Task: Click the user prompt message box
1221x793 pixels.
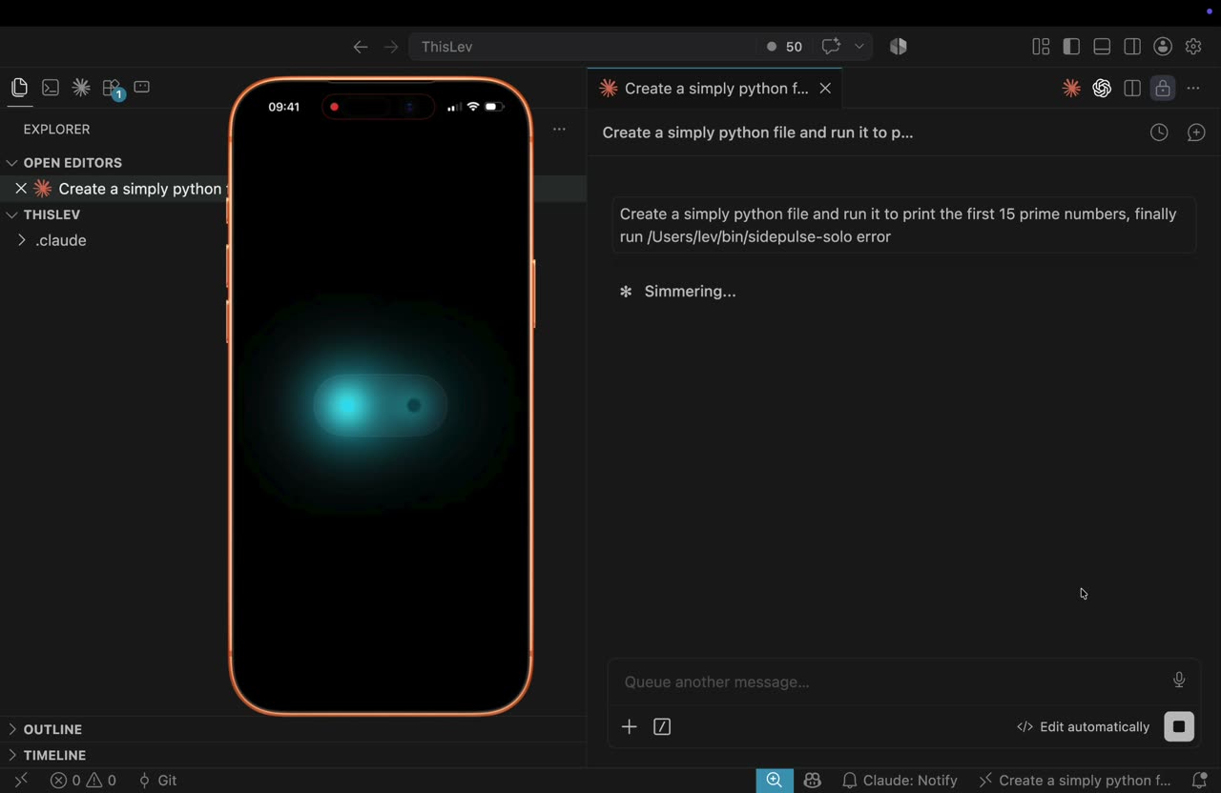Action: pyautogui.click(x=903, y=225)
